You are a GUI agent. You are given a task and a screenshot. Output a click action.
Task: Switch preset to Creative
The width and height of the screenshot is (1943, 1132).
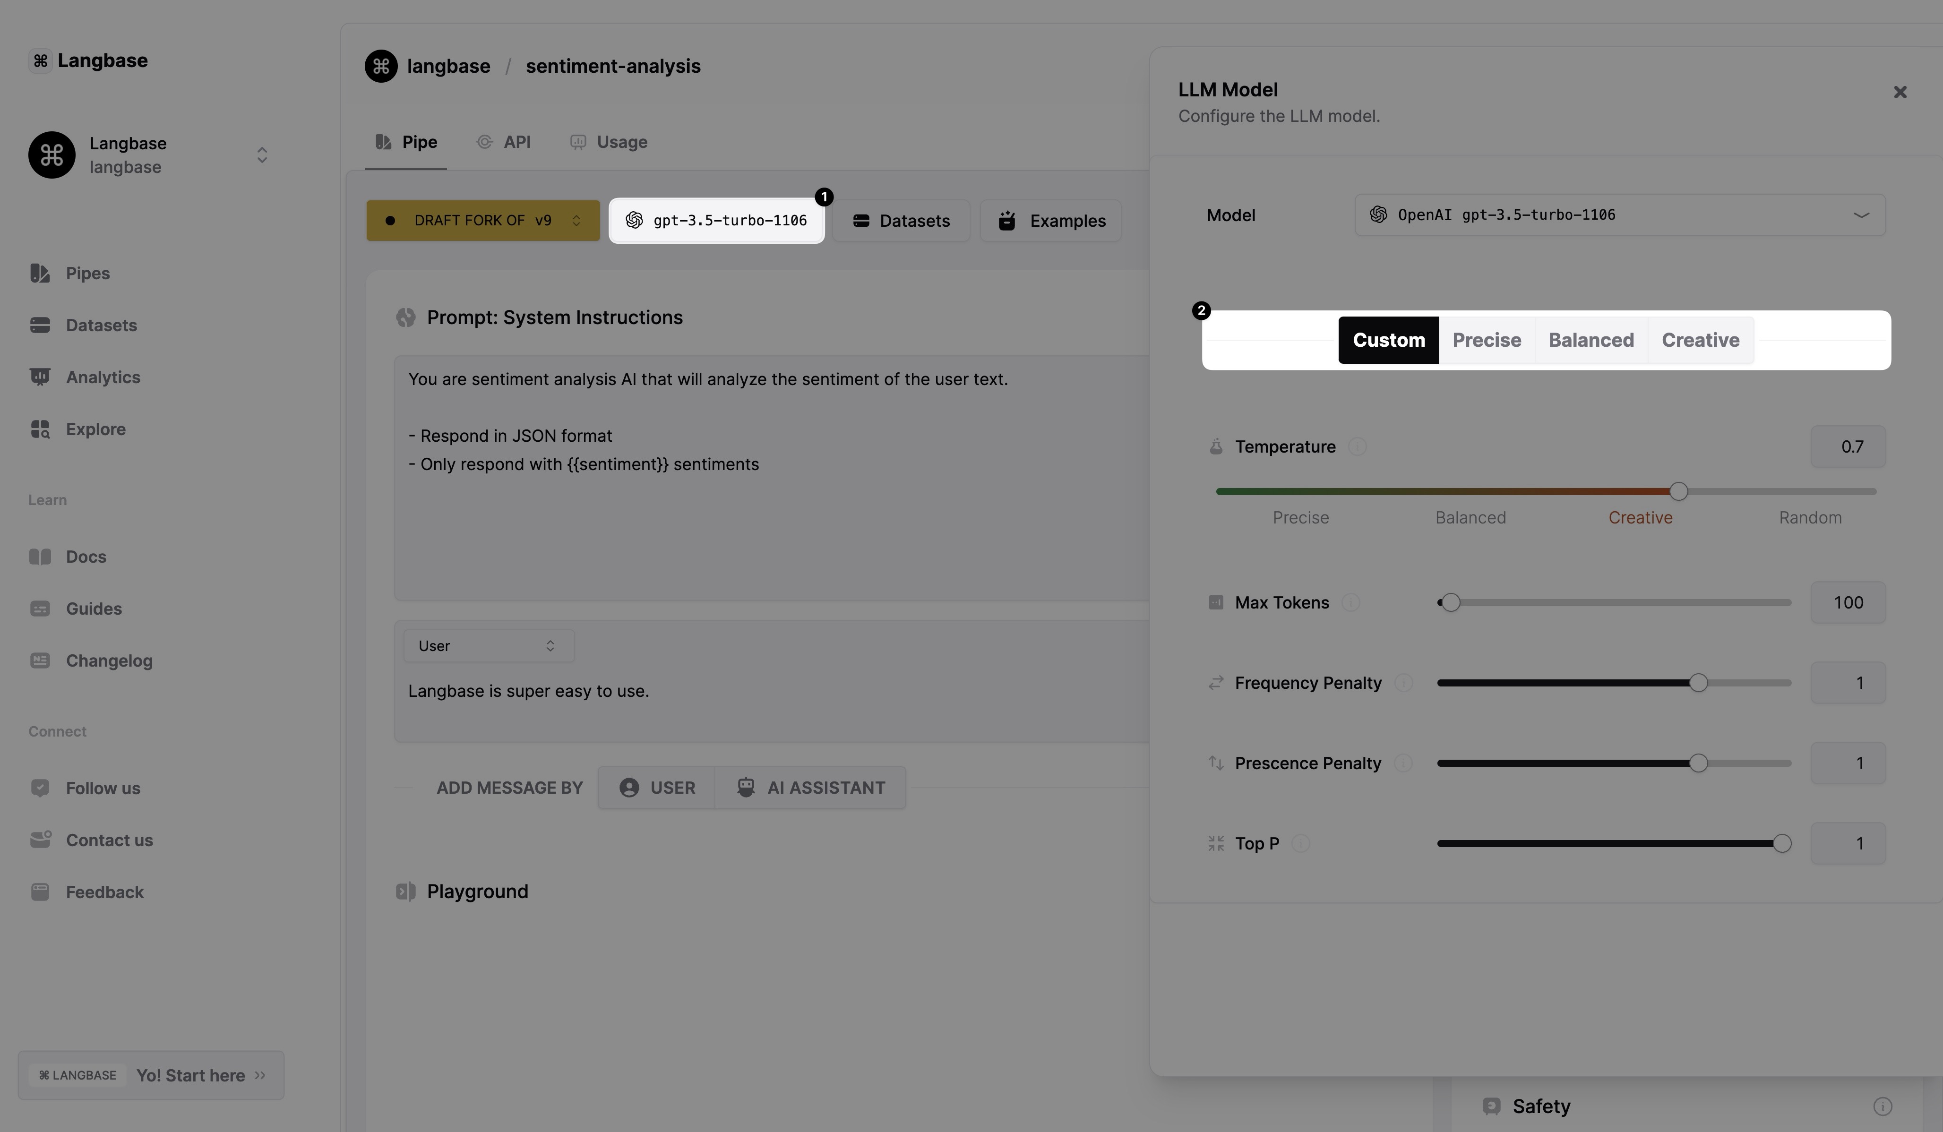1700,340
